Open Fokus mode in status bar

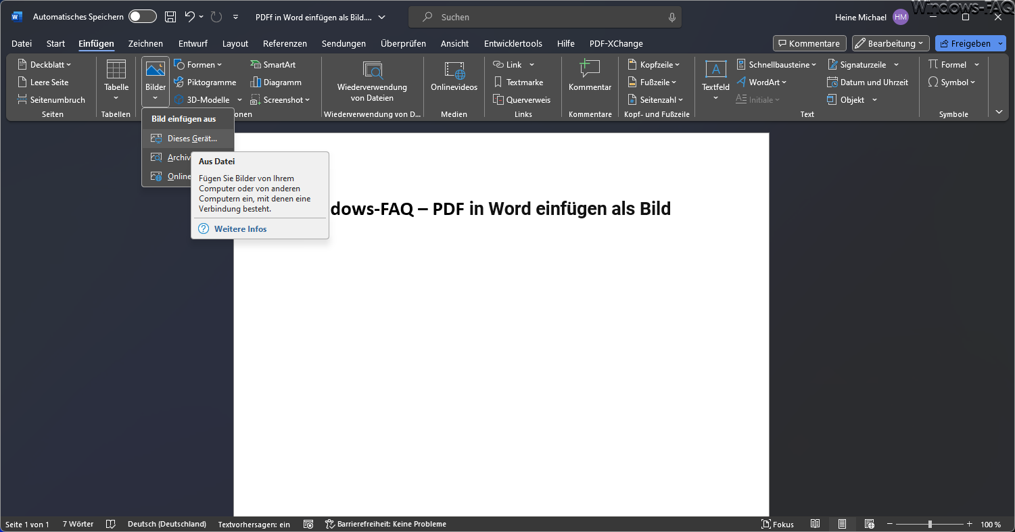pyautogui.click(x=777, y=524)
